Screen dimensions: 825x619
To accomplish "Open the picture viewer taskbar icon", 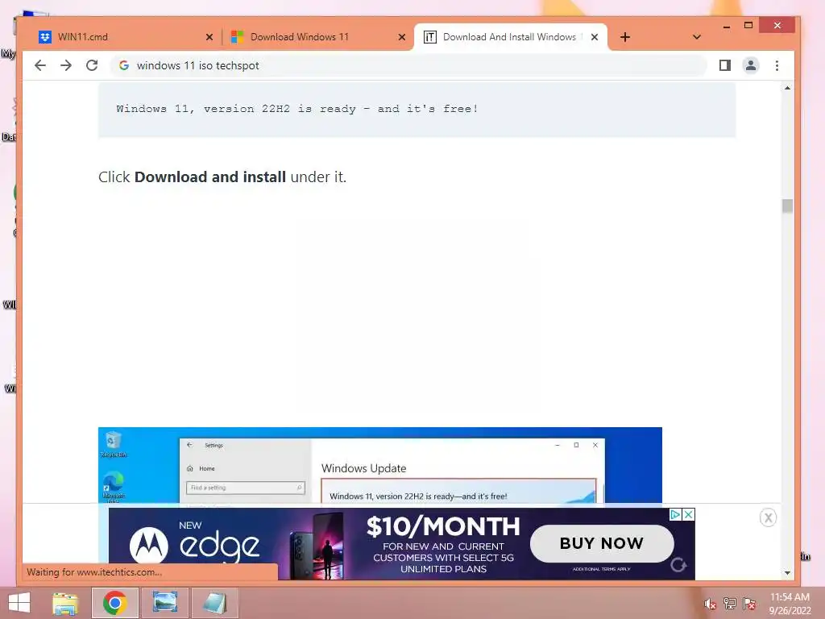I will 164,603.
